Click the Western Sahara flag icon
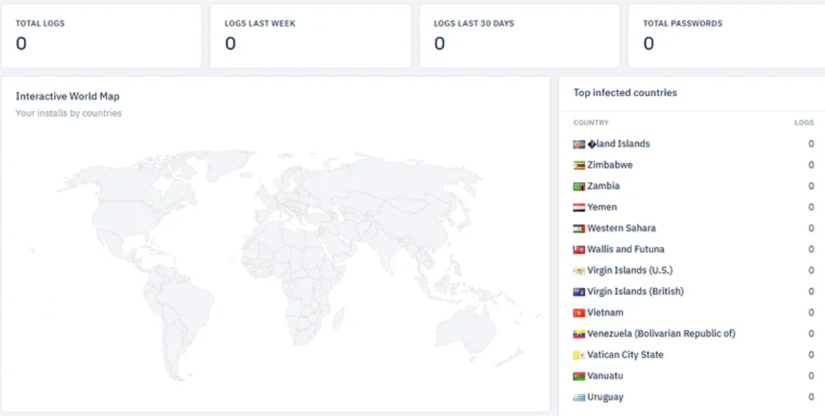 click(x=579, y=229)
